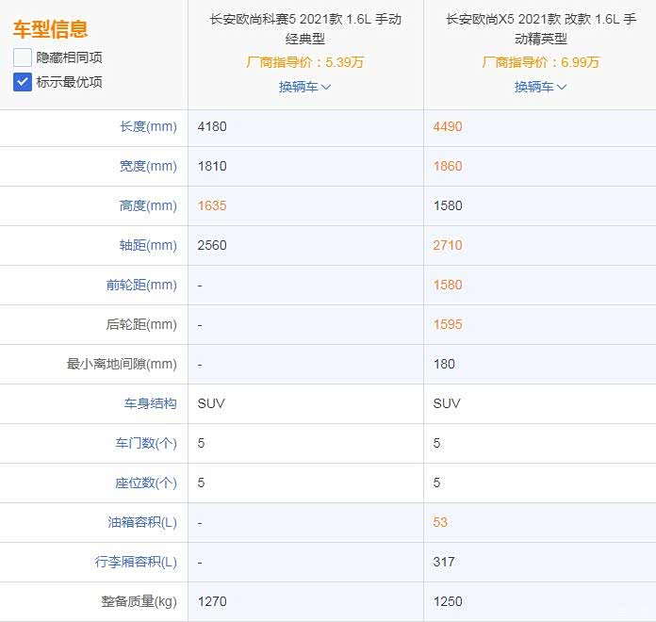
Task: Uncheck the 标示最优项 checkbox
Action: pos(23,82)
